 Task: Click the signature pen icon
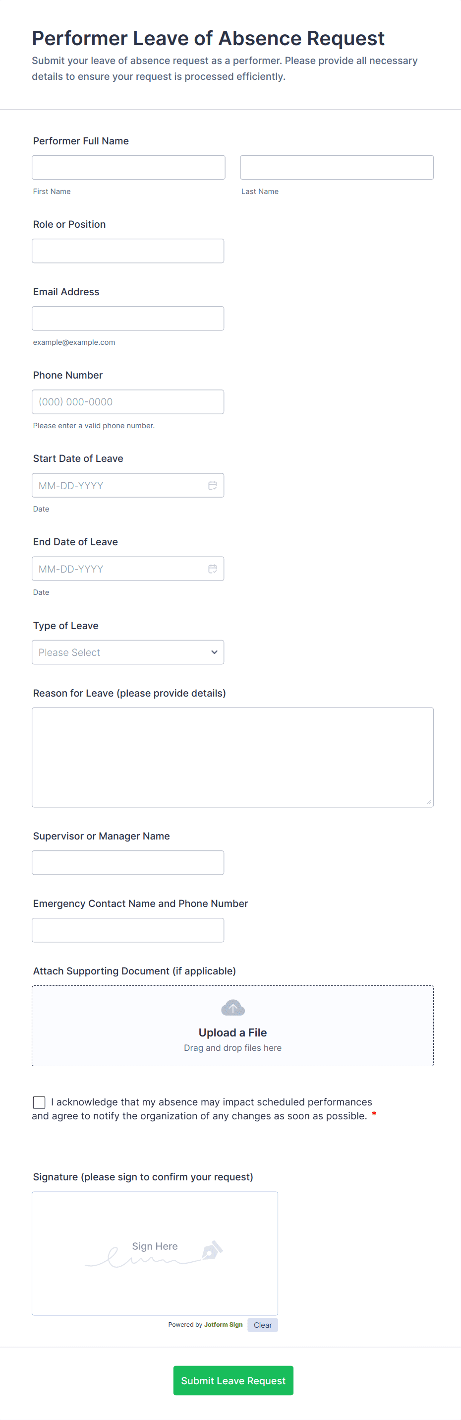(x=212, y=1250)
